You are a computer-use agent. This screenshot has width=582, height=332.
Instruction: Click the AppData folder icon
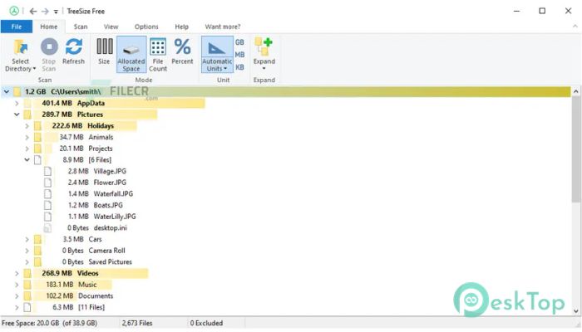27,103
